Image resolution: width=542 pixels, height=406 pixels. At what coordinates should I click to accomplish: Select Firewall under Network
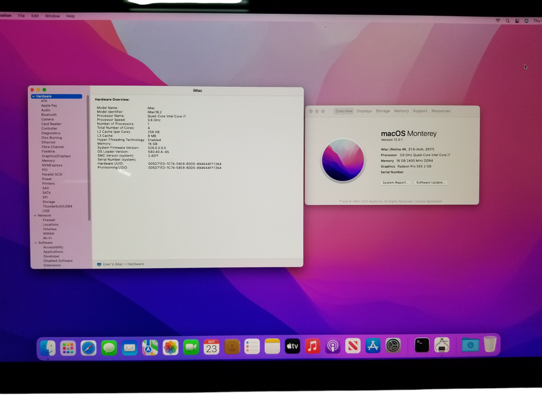click(x=49, y=220)
